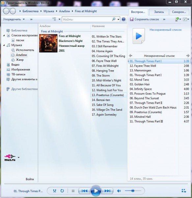Screen dimensions: 192x198
Task: Skip to the previous track
Action: coord(84,191)
